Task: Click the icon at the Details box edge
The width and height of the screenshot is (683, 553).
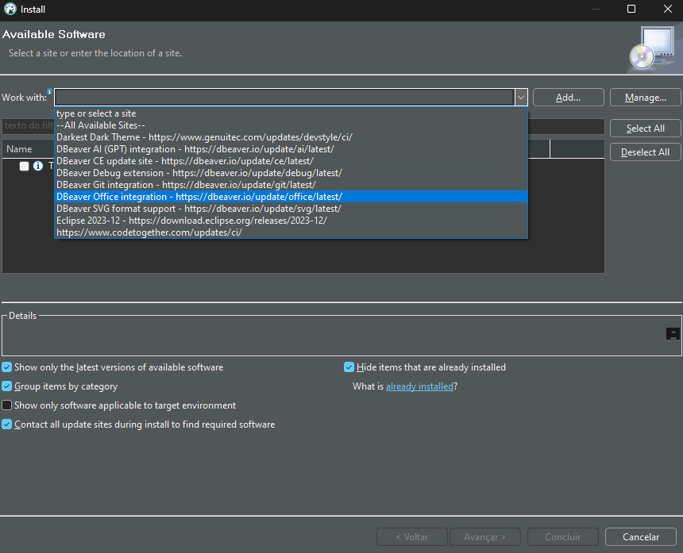Action: 673,334
